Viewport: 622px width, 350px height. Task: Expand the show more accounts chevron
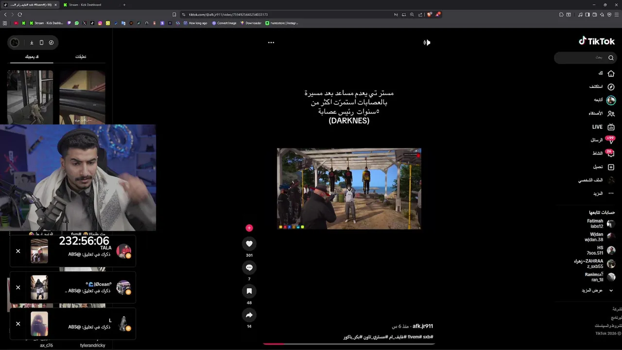611,290
